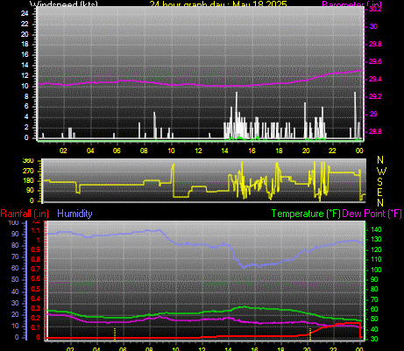
Task: Click the 20 hour mark on wind graph
Action: coord(306,151)
